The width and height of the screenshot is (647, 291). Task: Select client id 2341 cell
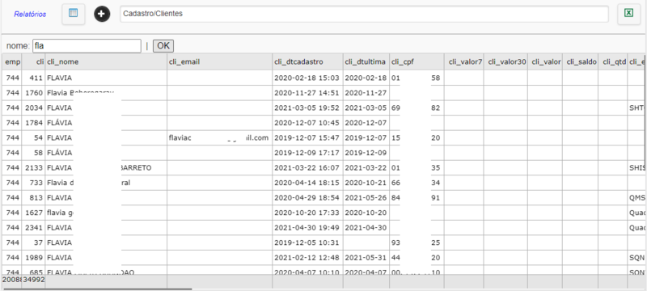33,227
